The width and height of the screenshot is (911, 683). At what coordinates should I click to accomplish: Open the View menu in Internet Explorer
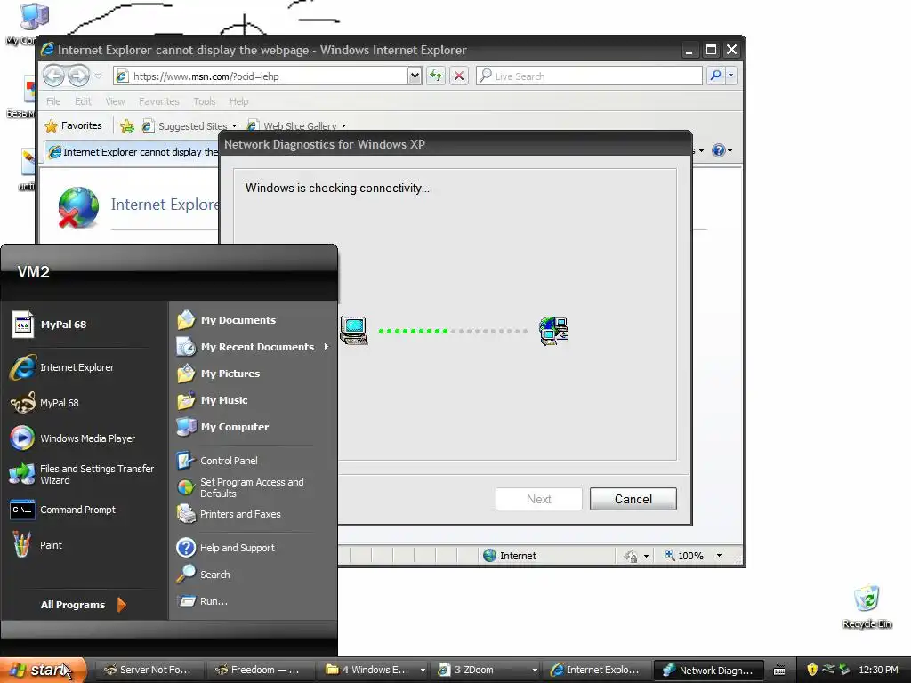pos(115,101)
